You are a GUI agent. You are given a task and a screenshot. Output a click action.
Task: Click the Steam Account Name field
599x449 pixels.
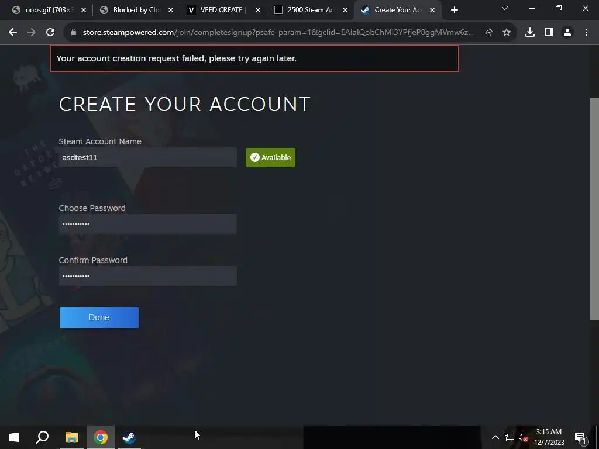[148, 157]
